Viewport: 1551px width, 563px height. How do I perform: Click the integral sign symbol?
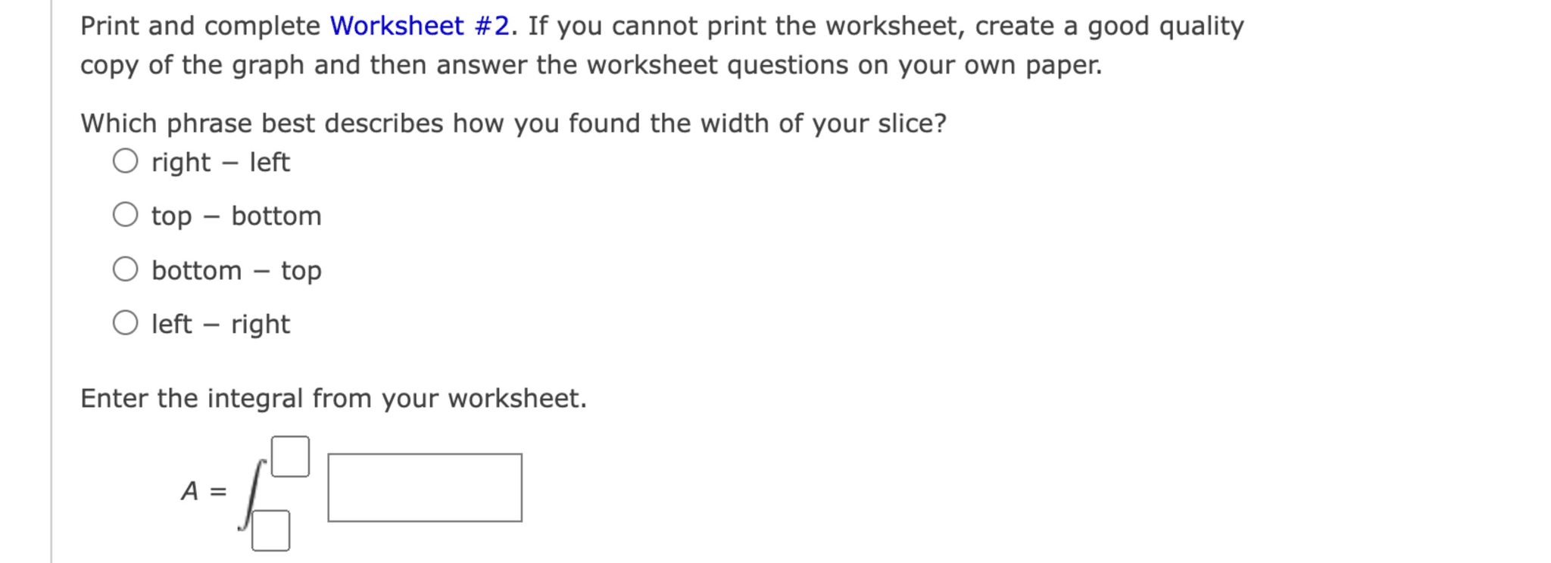coord(253,494)
